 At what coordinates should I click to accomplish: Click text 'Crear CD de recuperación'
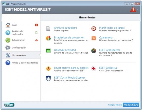tap(111, 71)
